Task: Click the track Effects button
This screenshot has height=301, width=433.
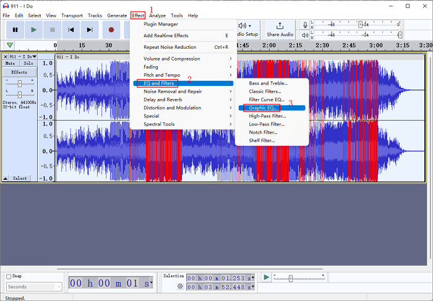Action: [19, 72]
